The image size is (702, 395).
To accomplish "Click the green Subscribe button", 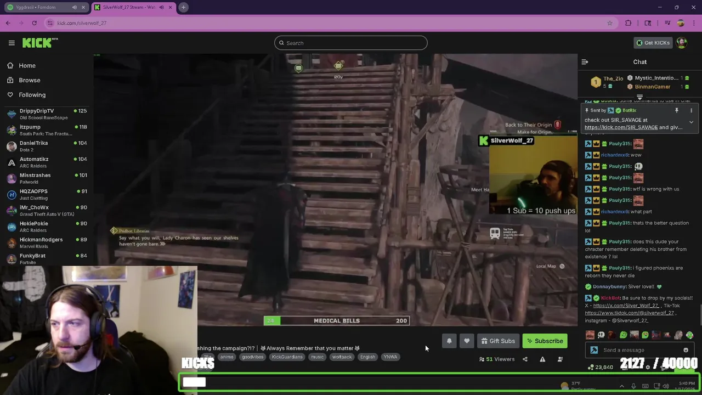I will pos(545,341).
